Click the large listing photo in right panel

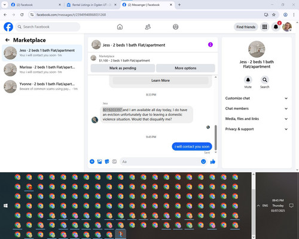pos(257,49)
